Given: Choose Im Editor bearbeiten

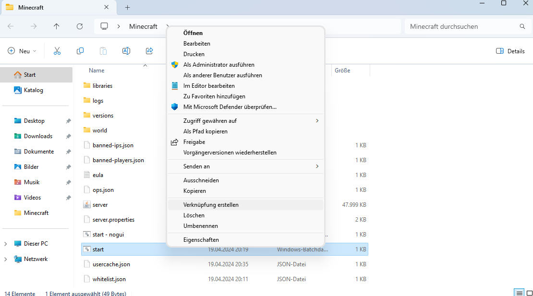Looking at the screenshot, I should coord(245,85).
